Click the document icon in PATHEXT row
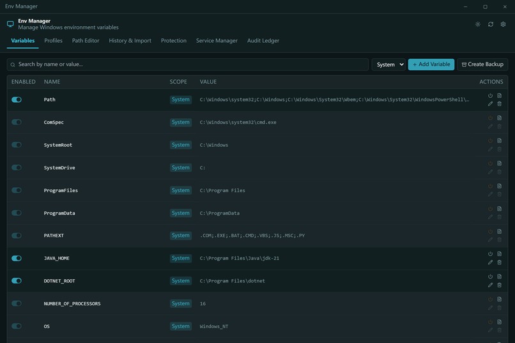515x343 pixels. click(499, 231)
